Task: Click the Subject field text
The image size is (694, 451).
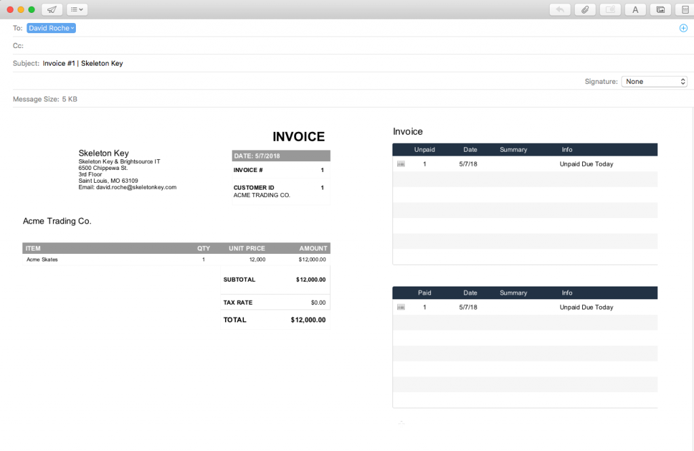Action: (x=83, y=63)
